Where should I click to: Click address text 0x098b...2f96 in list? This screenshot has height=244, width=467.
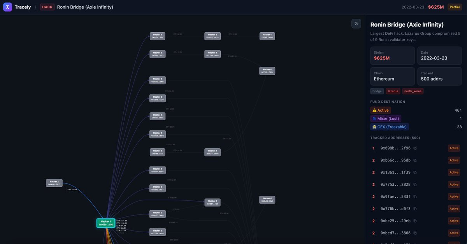click(395, 148)
